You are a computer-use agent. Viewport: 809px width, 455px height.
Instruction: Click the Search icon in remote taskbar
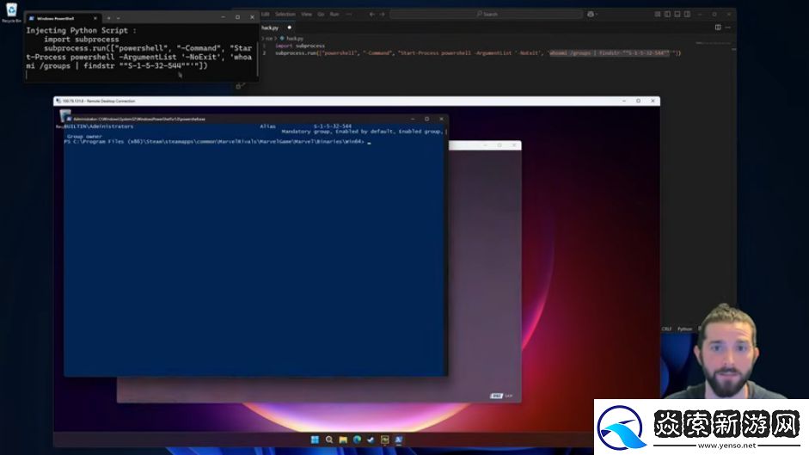(329, 439)
